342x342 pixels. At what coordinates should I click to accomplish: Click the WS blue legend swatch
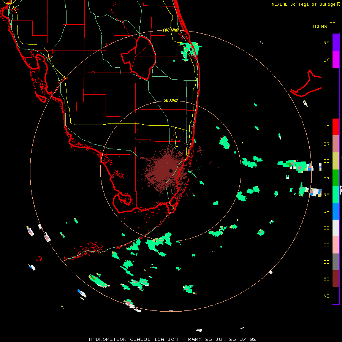(336, 211)
